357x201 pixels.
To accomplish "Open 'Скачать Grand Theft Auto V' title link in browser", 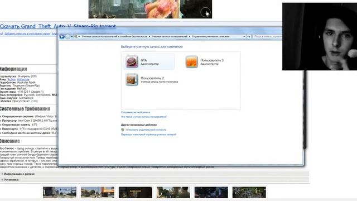I will pyautogui.click(x=58, y=26).
